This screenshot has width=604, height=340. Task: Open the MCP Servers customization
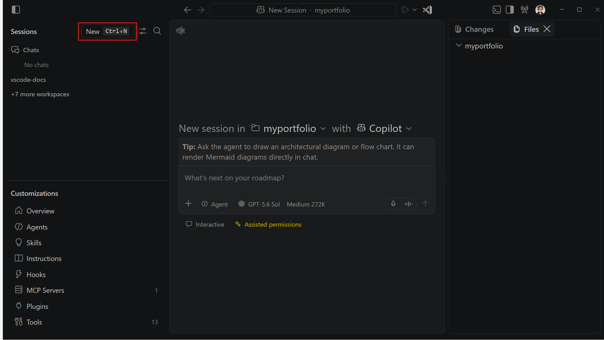pos(45,290)
